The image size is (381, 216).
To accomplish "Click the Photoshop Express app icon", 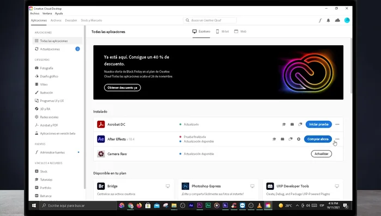I will point(185,186).
